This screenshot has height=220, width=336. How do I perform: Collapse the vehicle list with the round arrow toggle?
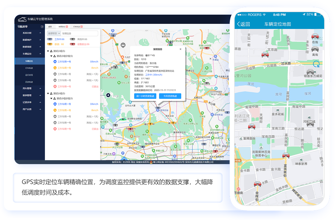(x=108, y=95)
